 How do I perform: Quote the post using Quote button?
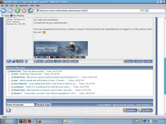tap(138, 61)
